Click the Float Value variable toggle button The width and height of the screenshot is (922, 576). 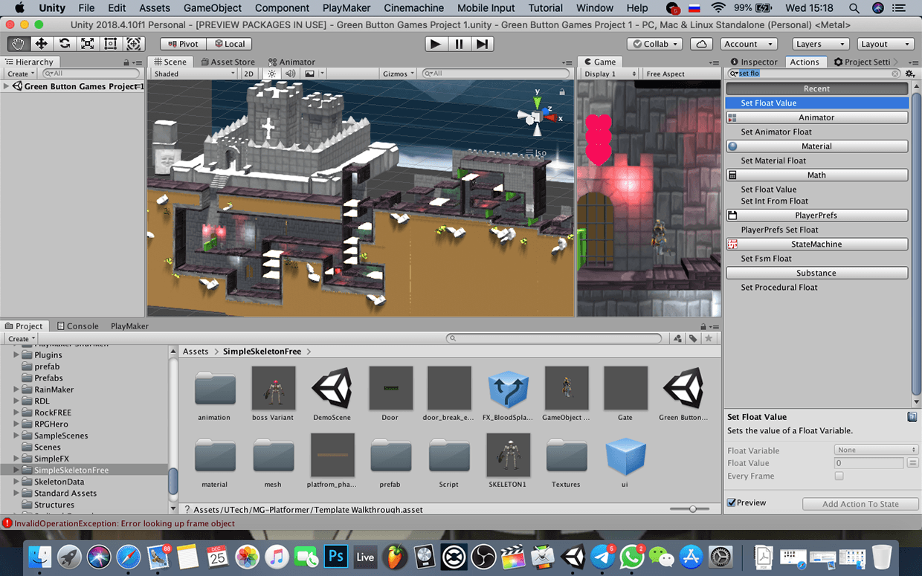point(912,463)
